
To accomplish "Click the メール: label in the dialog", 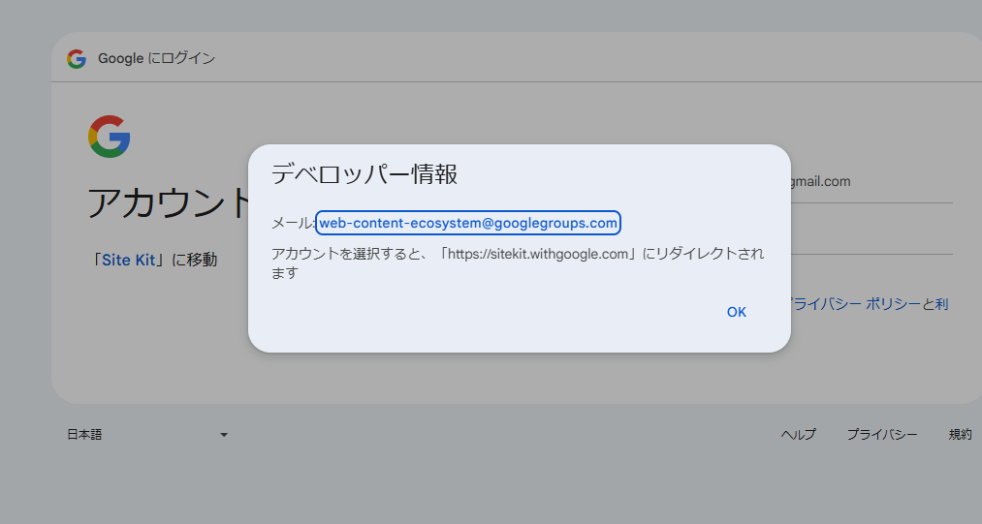I will click(x=292, y=224).
